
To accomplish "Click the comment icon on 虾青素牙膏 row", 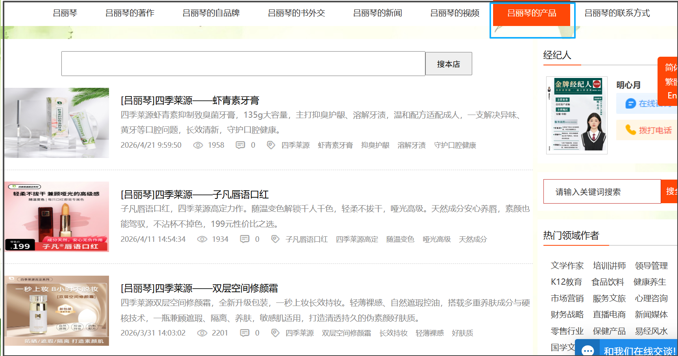I will point(240,145).
